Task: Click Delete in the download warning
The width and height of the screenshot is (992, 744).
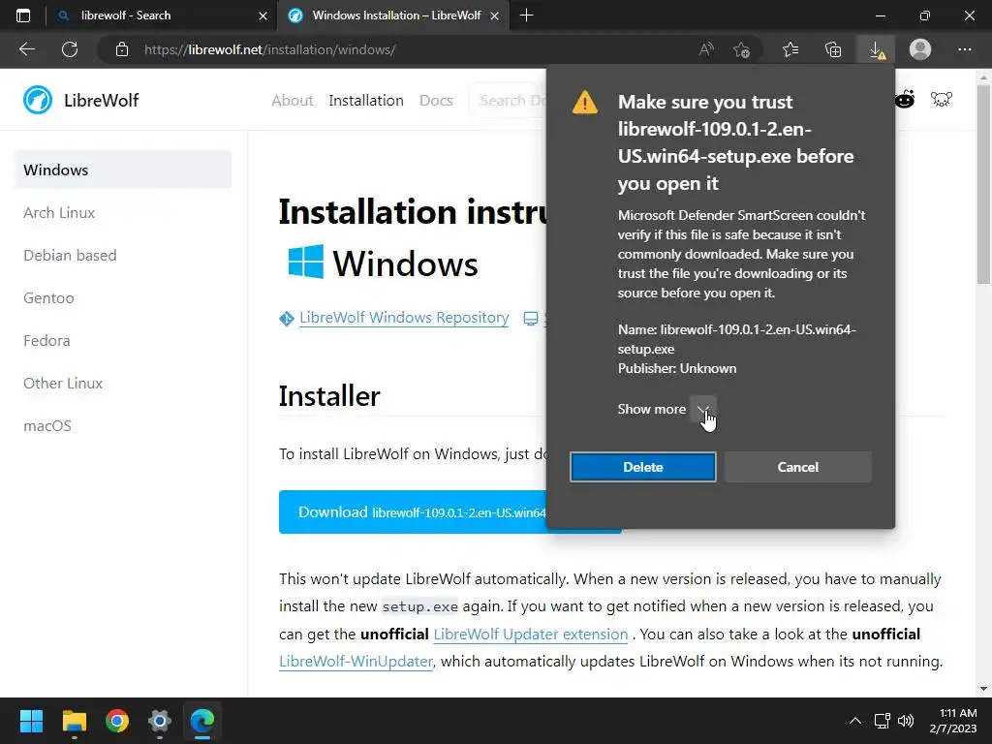Action: tap(643, 467)
